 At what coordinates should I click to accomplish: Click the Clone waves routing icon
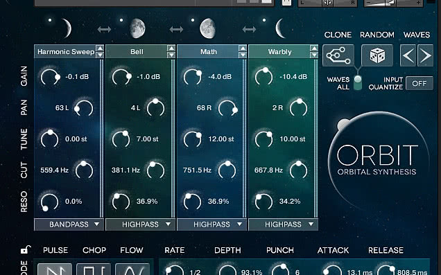[338, 55]
